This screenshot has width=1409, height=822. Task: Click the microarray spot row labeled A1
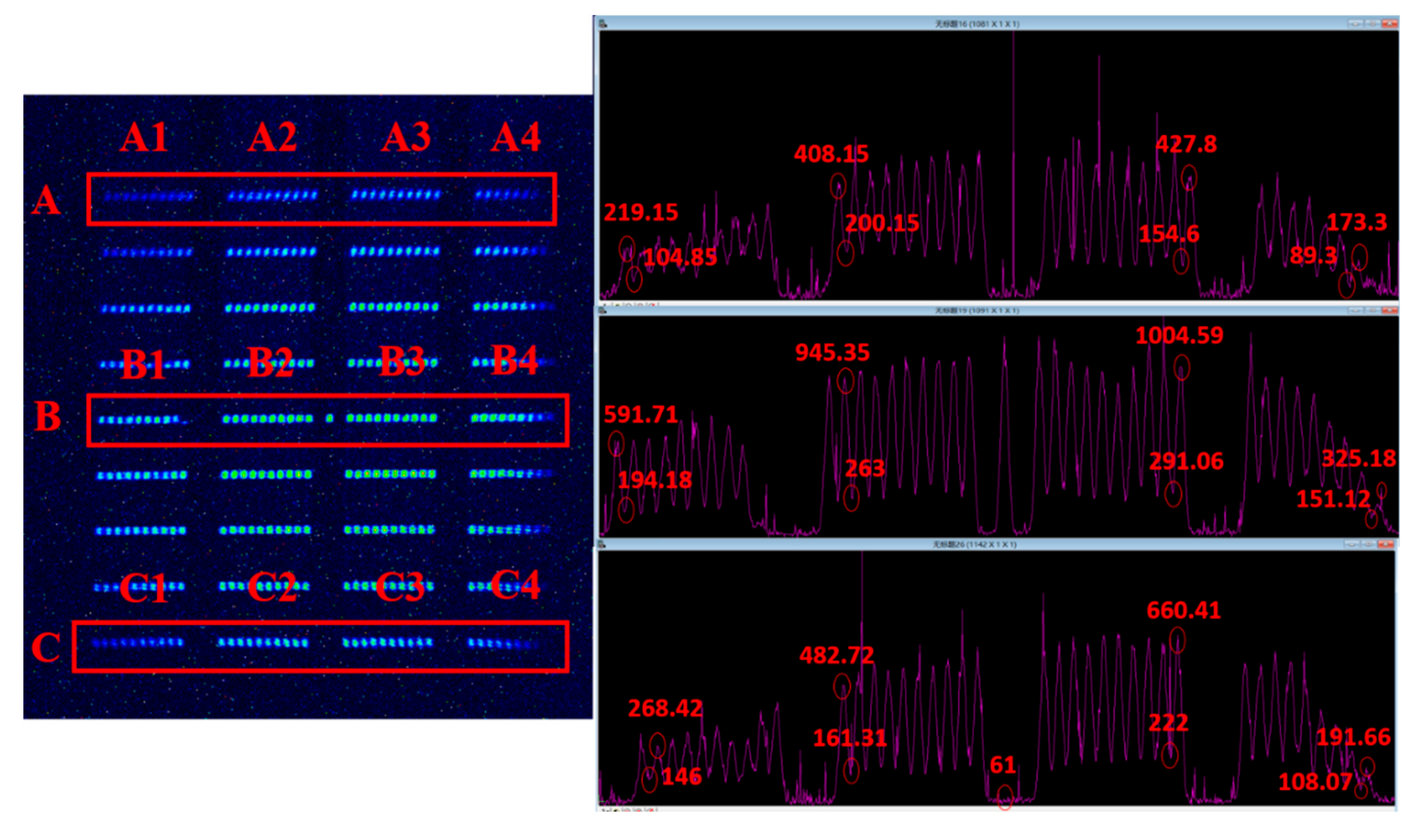148,196
